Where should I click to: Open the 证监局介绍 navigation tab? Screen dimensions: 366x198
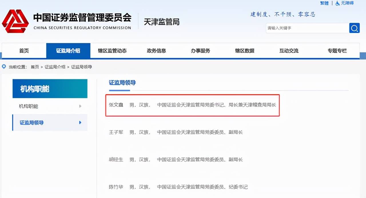68,51
